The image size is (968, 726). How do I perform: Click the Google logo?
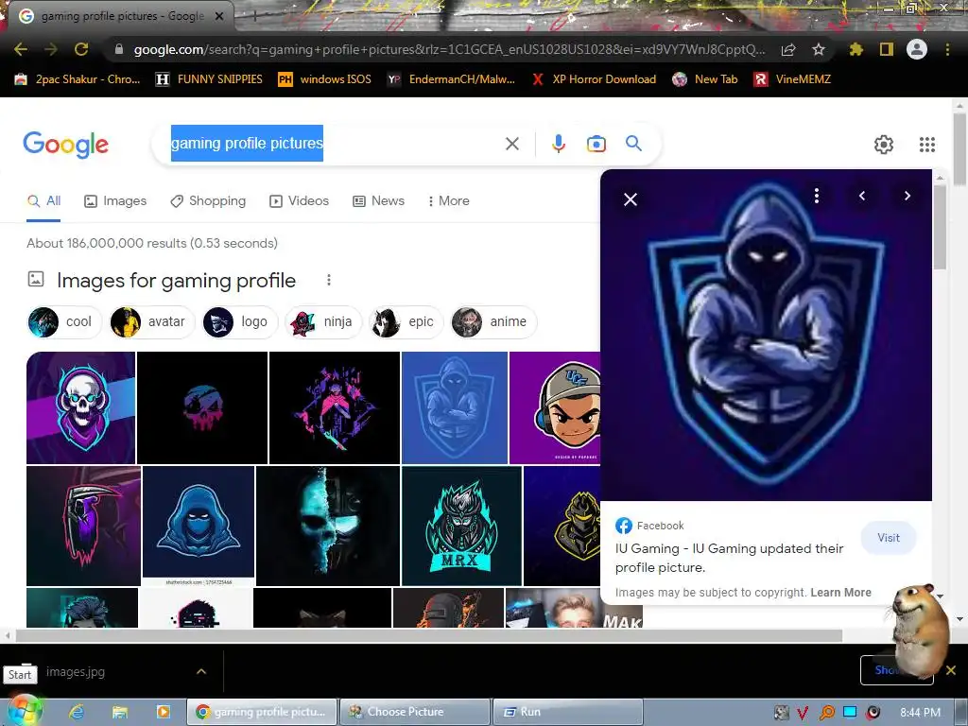pos(66,145)
